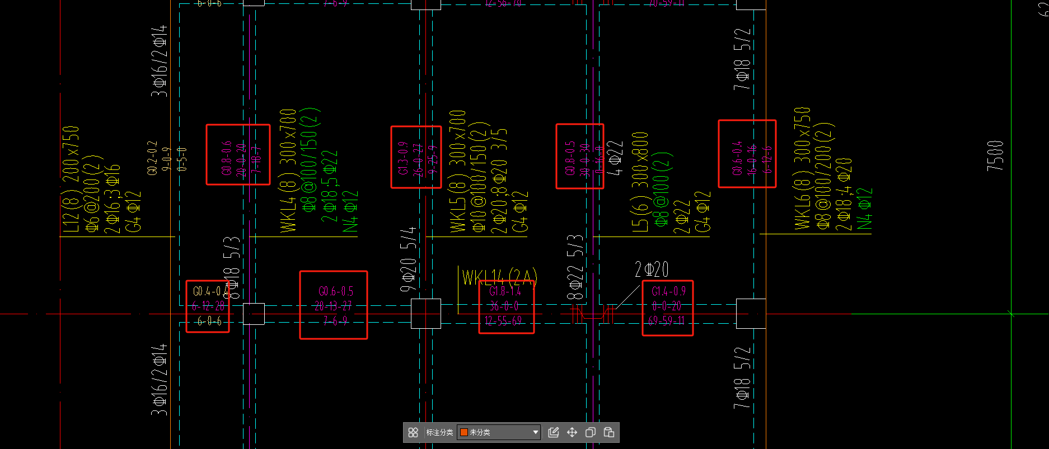Click the Φ6@200(2) stirrup text
Viewport: 1049px width, 449px height.
(93, 193)
